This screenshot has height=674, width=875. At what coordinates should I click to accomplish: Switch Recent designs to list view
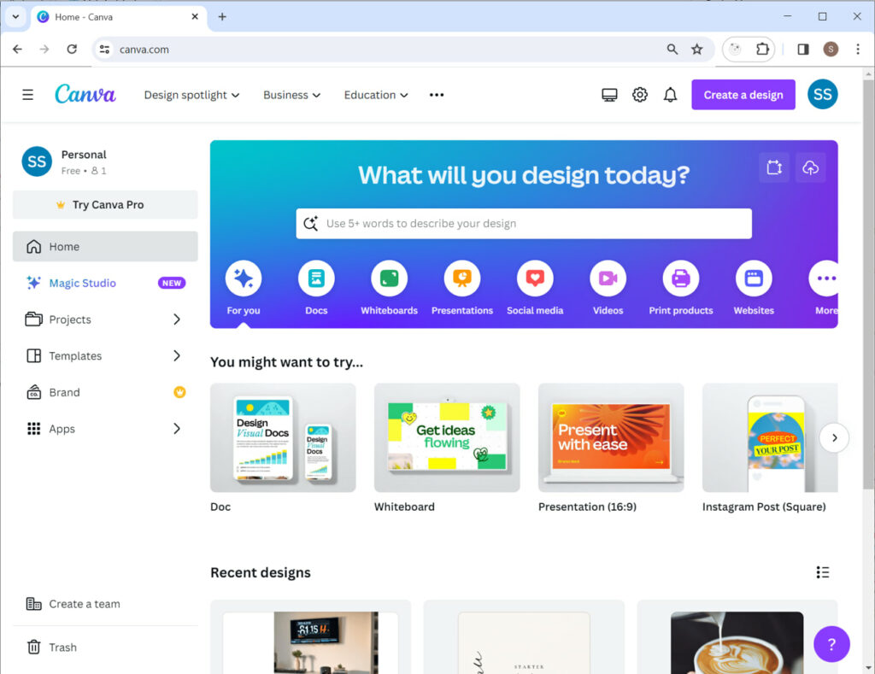click(x=823, y=572)
